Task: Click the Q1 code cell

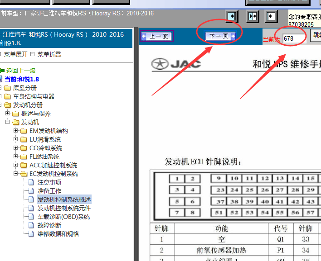Action: pyautogui.click(x=281, y=239)
